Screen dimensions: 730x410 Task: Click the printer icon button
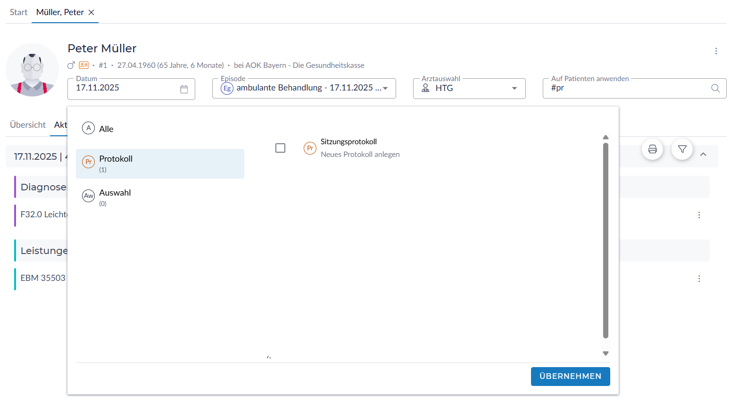pos(652,149)
